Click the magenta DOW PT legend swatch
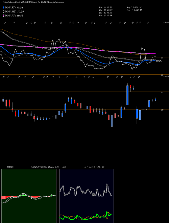This screenshot has height=223, width=169. tap(3, 16)
